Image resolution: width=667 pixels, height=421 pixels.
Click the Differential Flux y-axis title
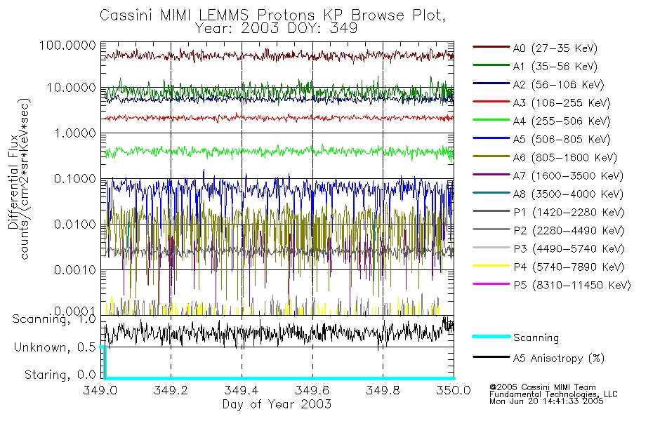point(13,182)
